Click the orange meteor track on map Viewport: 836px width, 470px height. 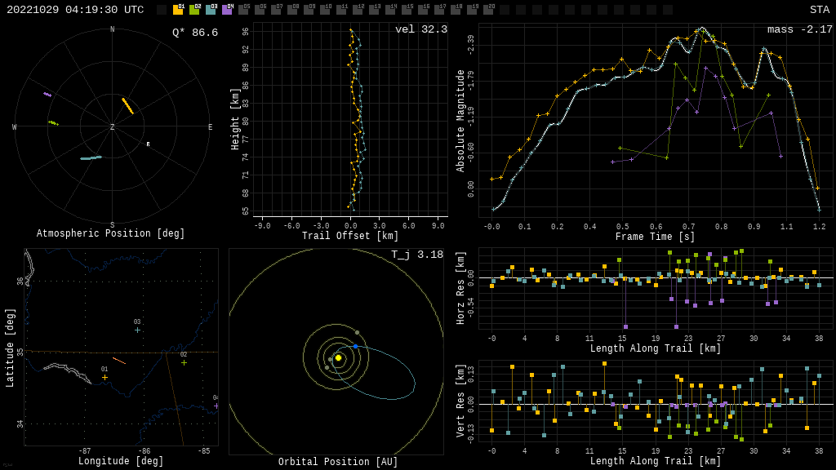[x=119, y=360]
